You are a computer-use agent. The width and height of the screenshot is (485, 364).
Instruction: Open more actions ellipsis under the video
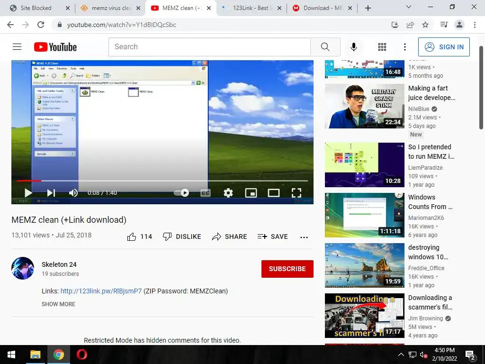(304, 237)
